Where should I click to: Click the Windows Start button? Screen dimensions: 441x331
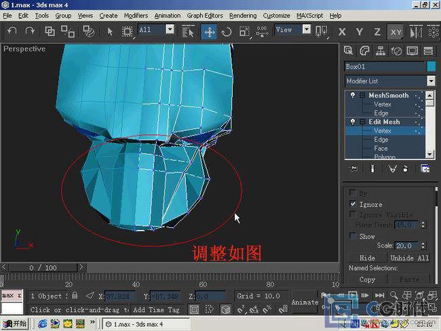pyautogui.click(x=15, y=324)
